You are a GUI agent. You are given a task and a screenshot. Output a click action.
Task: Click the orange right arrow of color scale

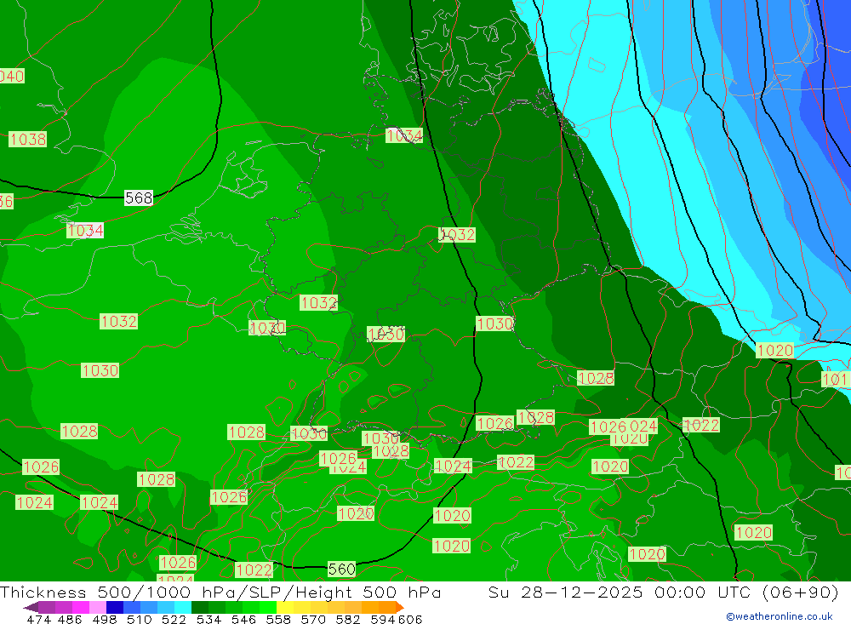400,607
